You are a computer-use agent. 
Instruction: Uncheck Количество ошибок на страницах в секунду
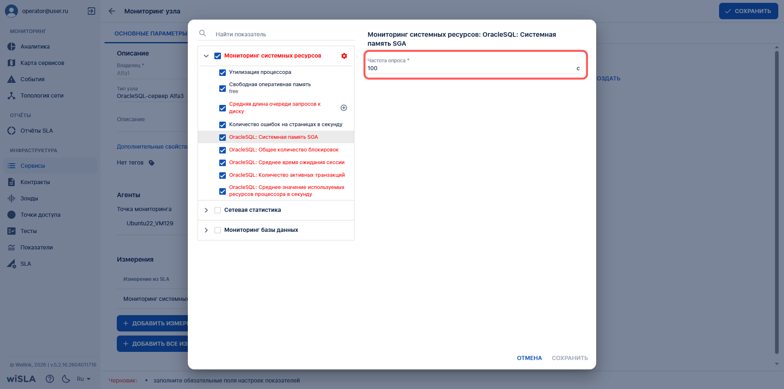(223, 125)
